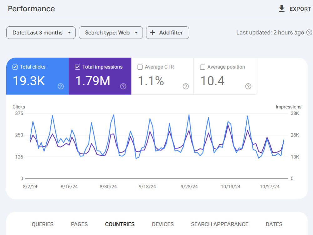Click the Add filter button
313x235 pixels.
point(167,33)
